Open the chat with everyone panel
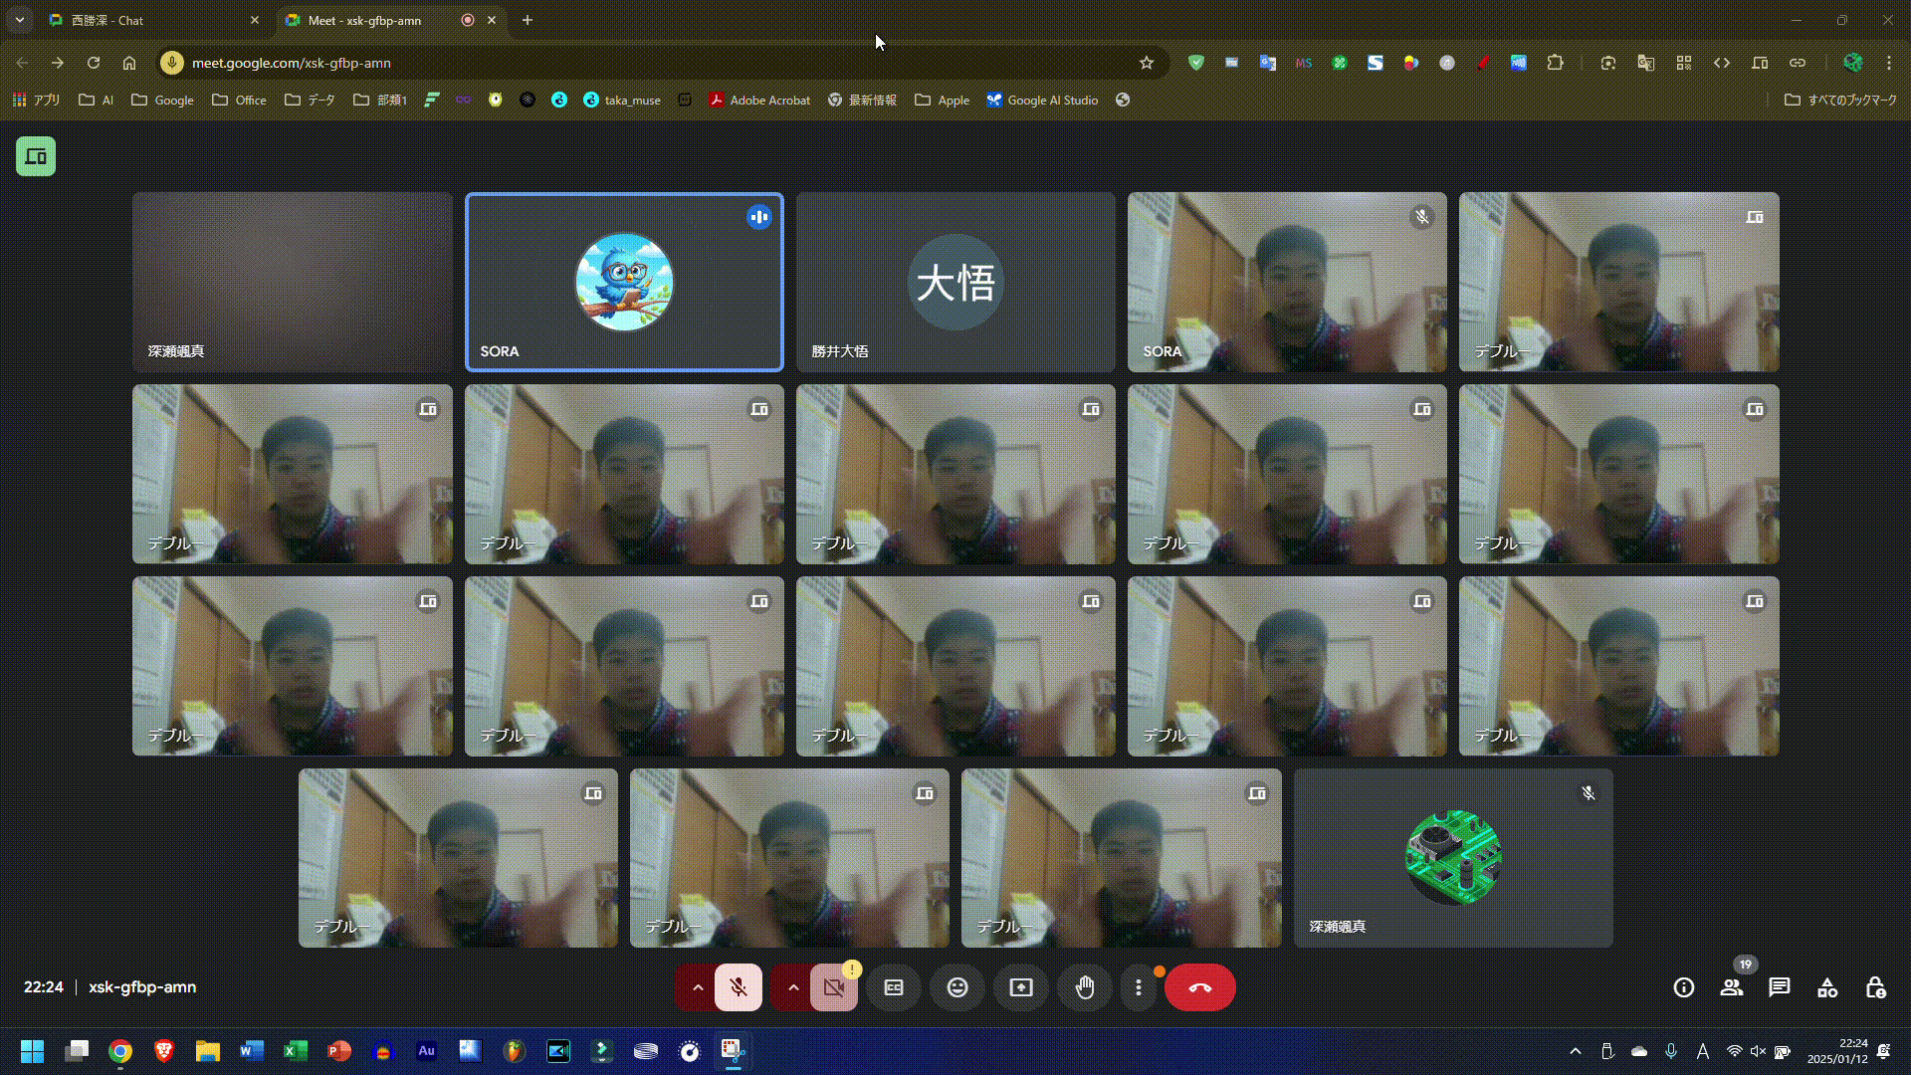This screenshot has width=1911, height=1075. pos(1780,987)
